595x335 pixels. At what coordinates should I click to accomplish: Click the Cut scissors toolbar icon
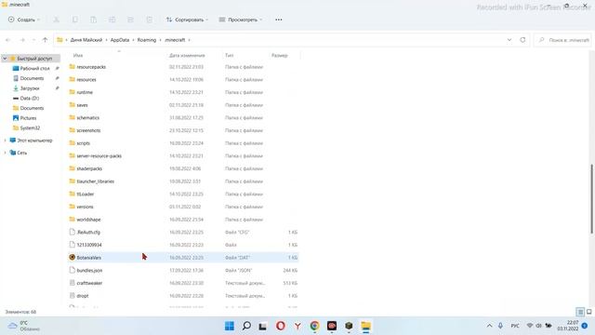[x=56, y=20]
